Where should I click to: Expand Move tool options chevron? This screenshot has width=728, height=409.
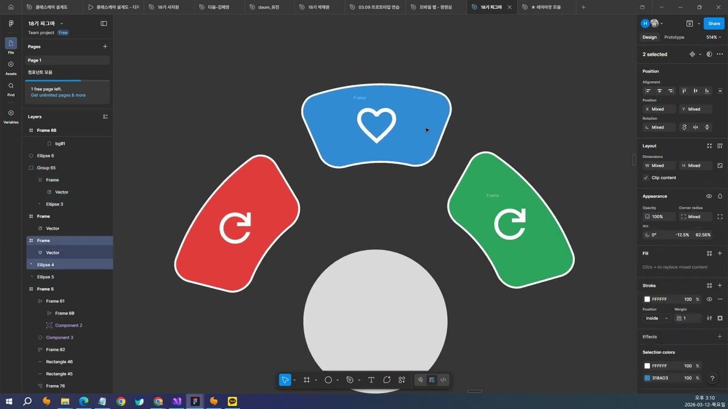pyautogui.click(x=294, y=381)
